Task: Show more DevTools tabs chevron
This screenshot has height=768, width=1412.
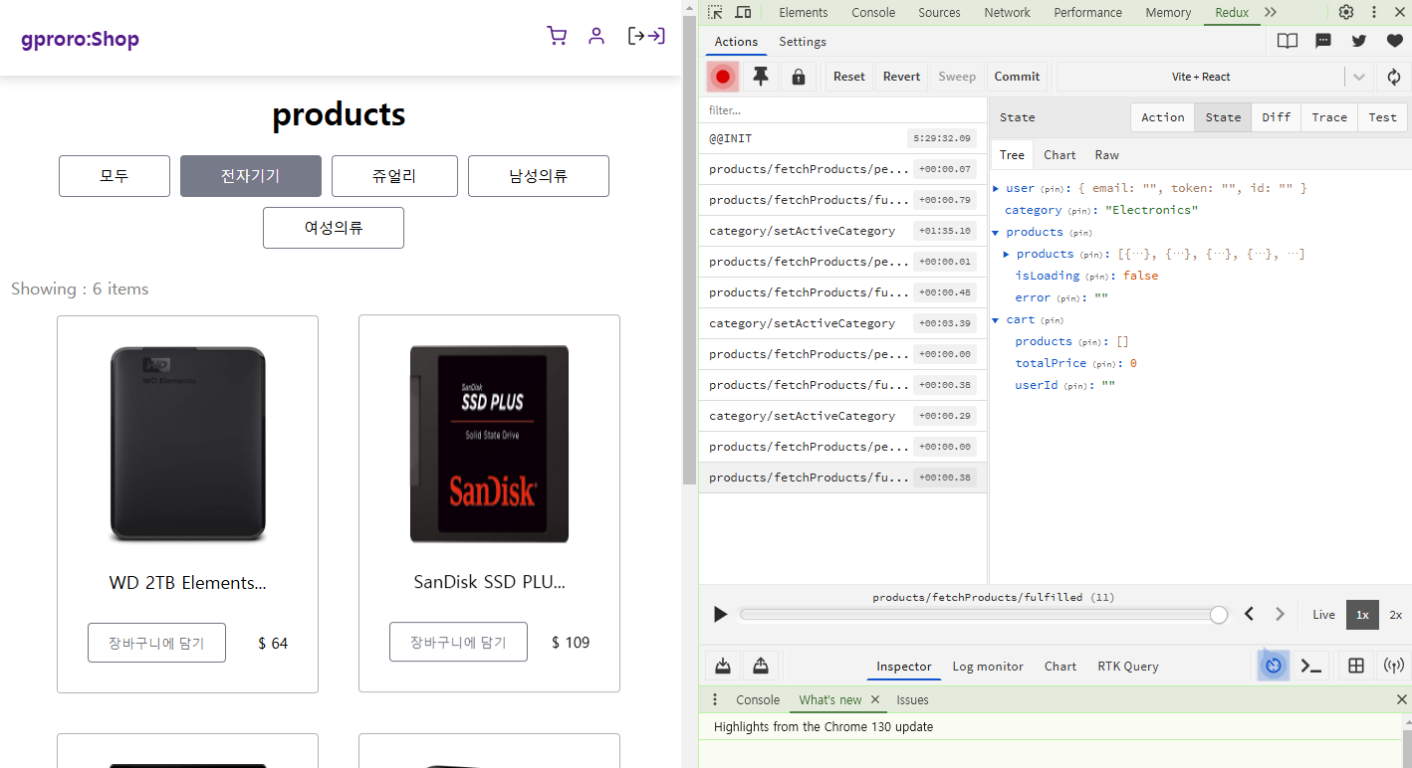Action: (1271, 12)
